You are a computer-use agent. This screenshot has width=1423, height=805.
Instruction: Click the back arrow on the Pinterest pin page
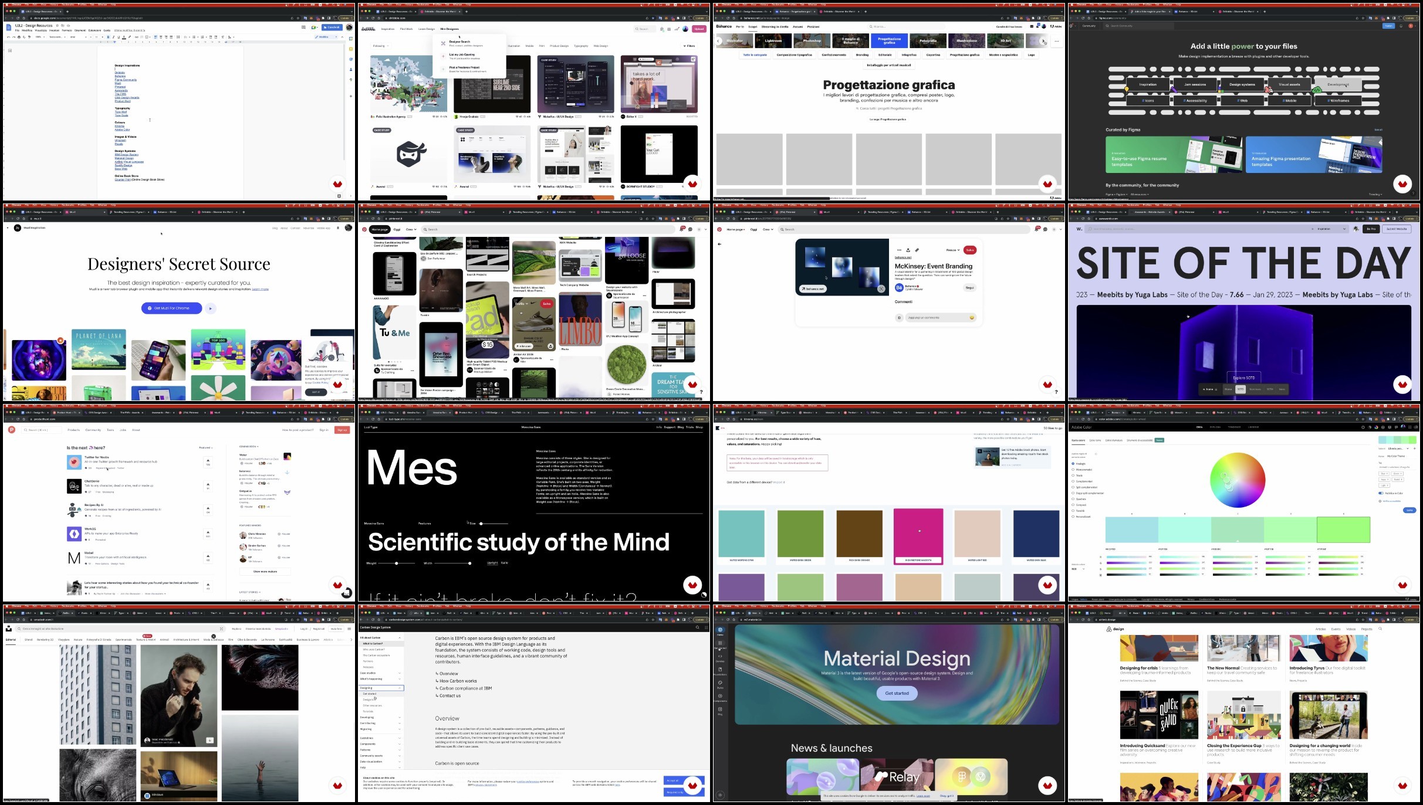click(x=719, y=244)
